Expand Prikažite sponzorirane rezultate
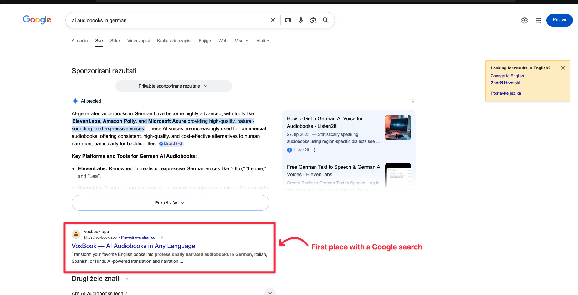 [174, 86]
